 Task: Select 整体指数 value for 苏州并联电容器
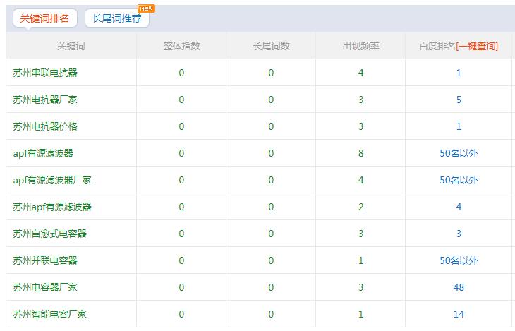click(181, 260)
